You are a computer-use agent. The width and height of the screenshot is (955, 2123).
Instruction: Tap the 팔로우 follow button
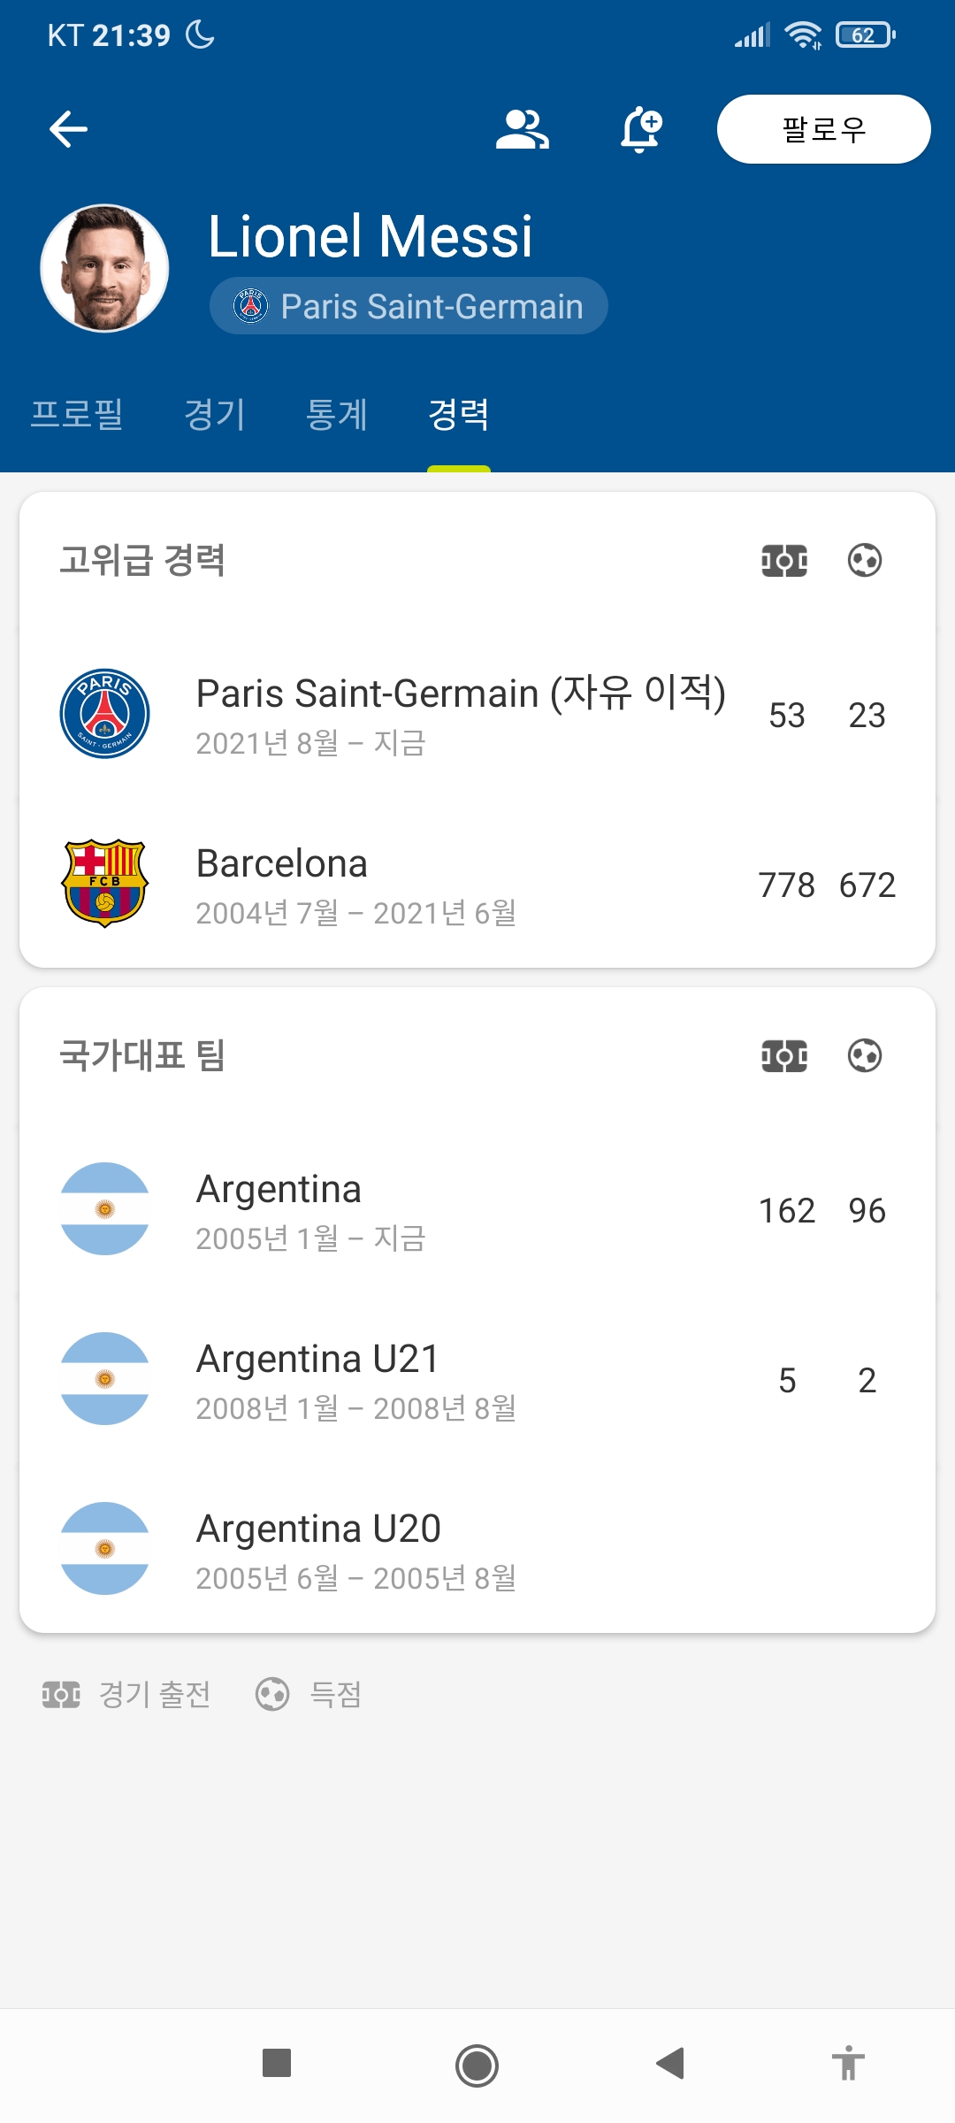pos(823,129)
